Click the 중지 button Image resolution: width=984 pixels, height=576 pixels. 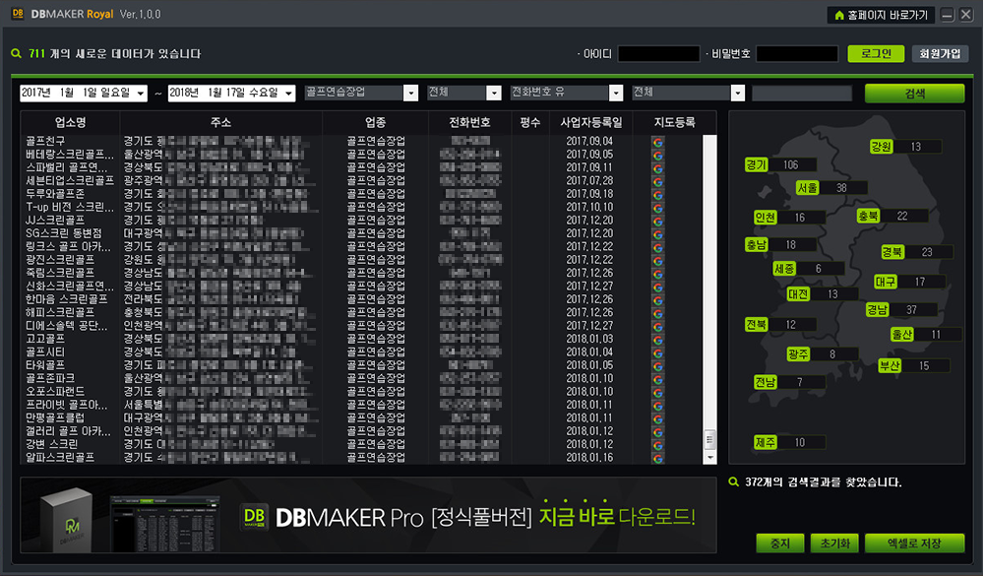[780, 544]
